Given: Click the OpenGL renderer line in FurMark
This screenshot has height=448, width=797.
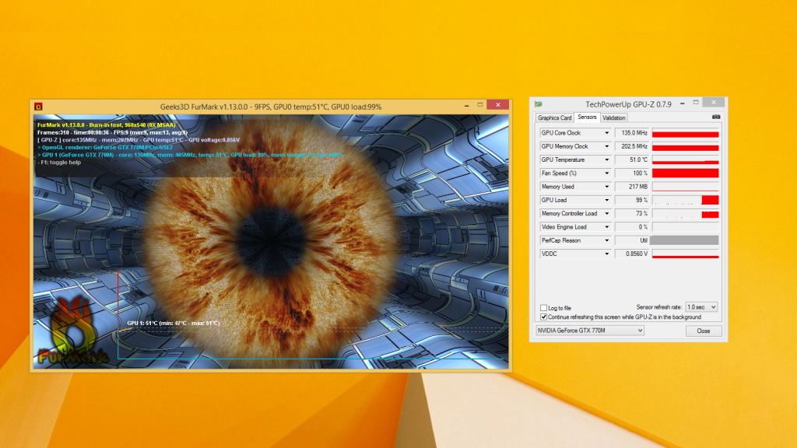Looking at the screenshot, I should pyautogui.click(x=105, y=147).
